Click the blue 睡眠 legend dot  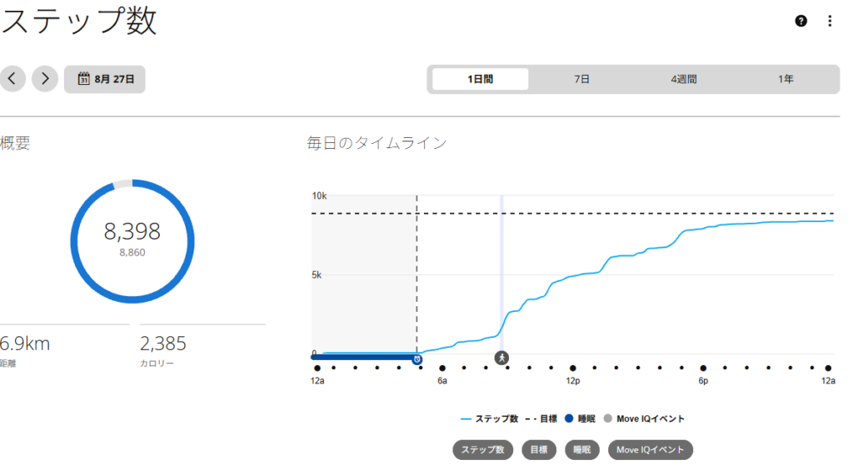point(569,418)
